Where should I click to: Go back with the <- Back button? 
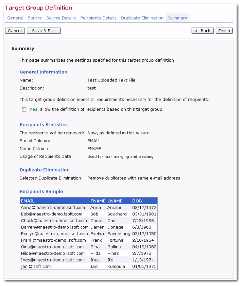[203, 31]
